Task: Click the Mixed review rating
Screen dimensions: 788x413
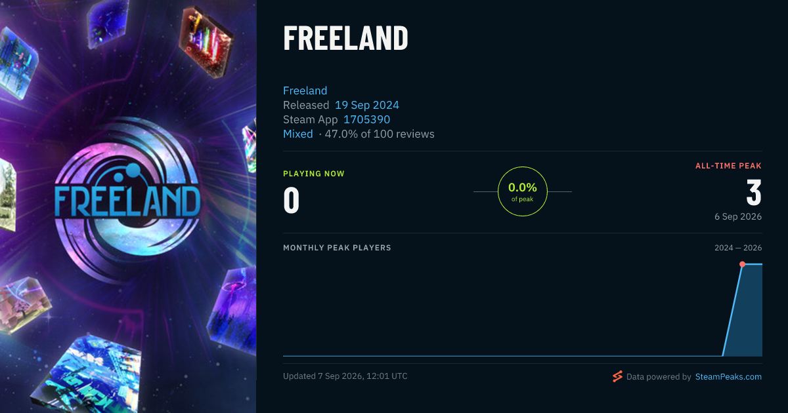Action: pyautogui.click(x=298, y=134)
